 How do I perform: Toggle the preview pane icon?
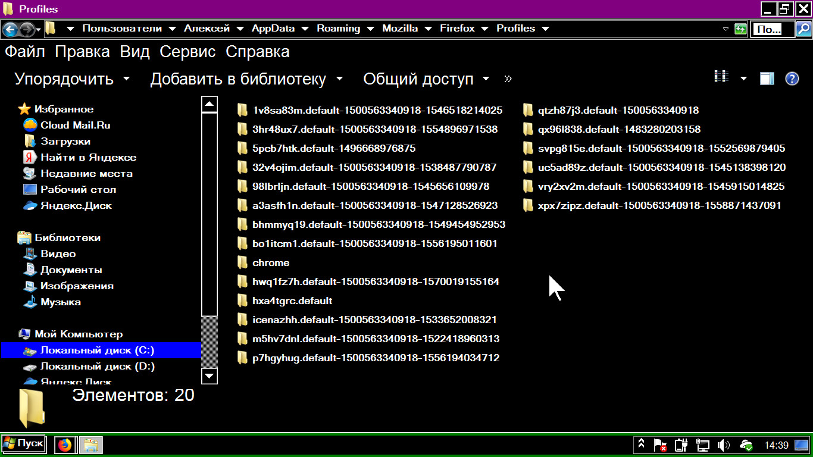tap(767, 79)
